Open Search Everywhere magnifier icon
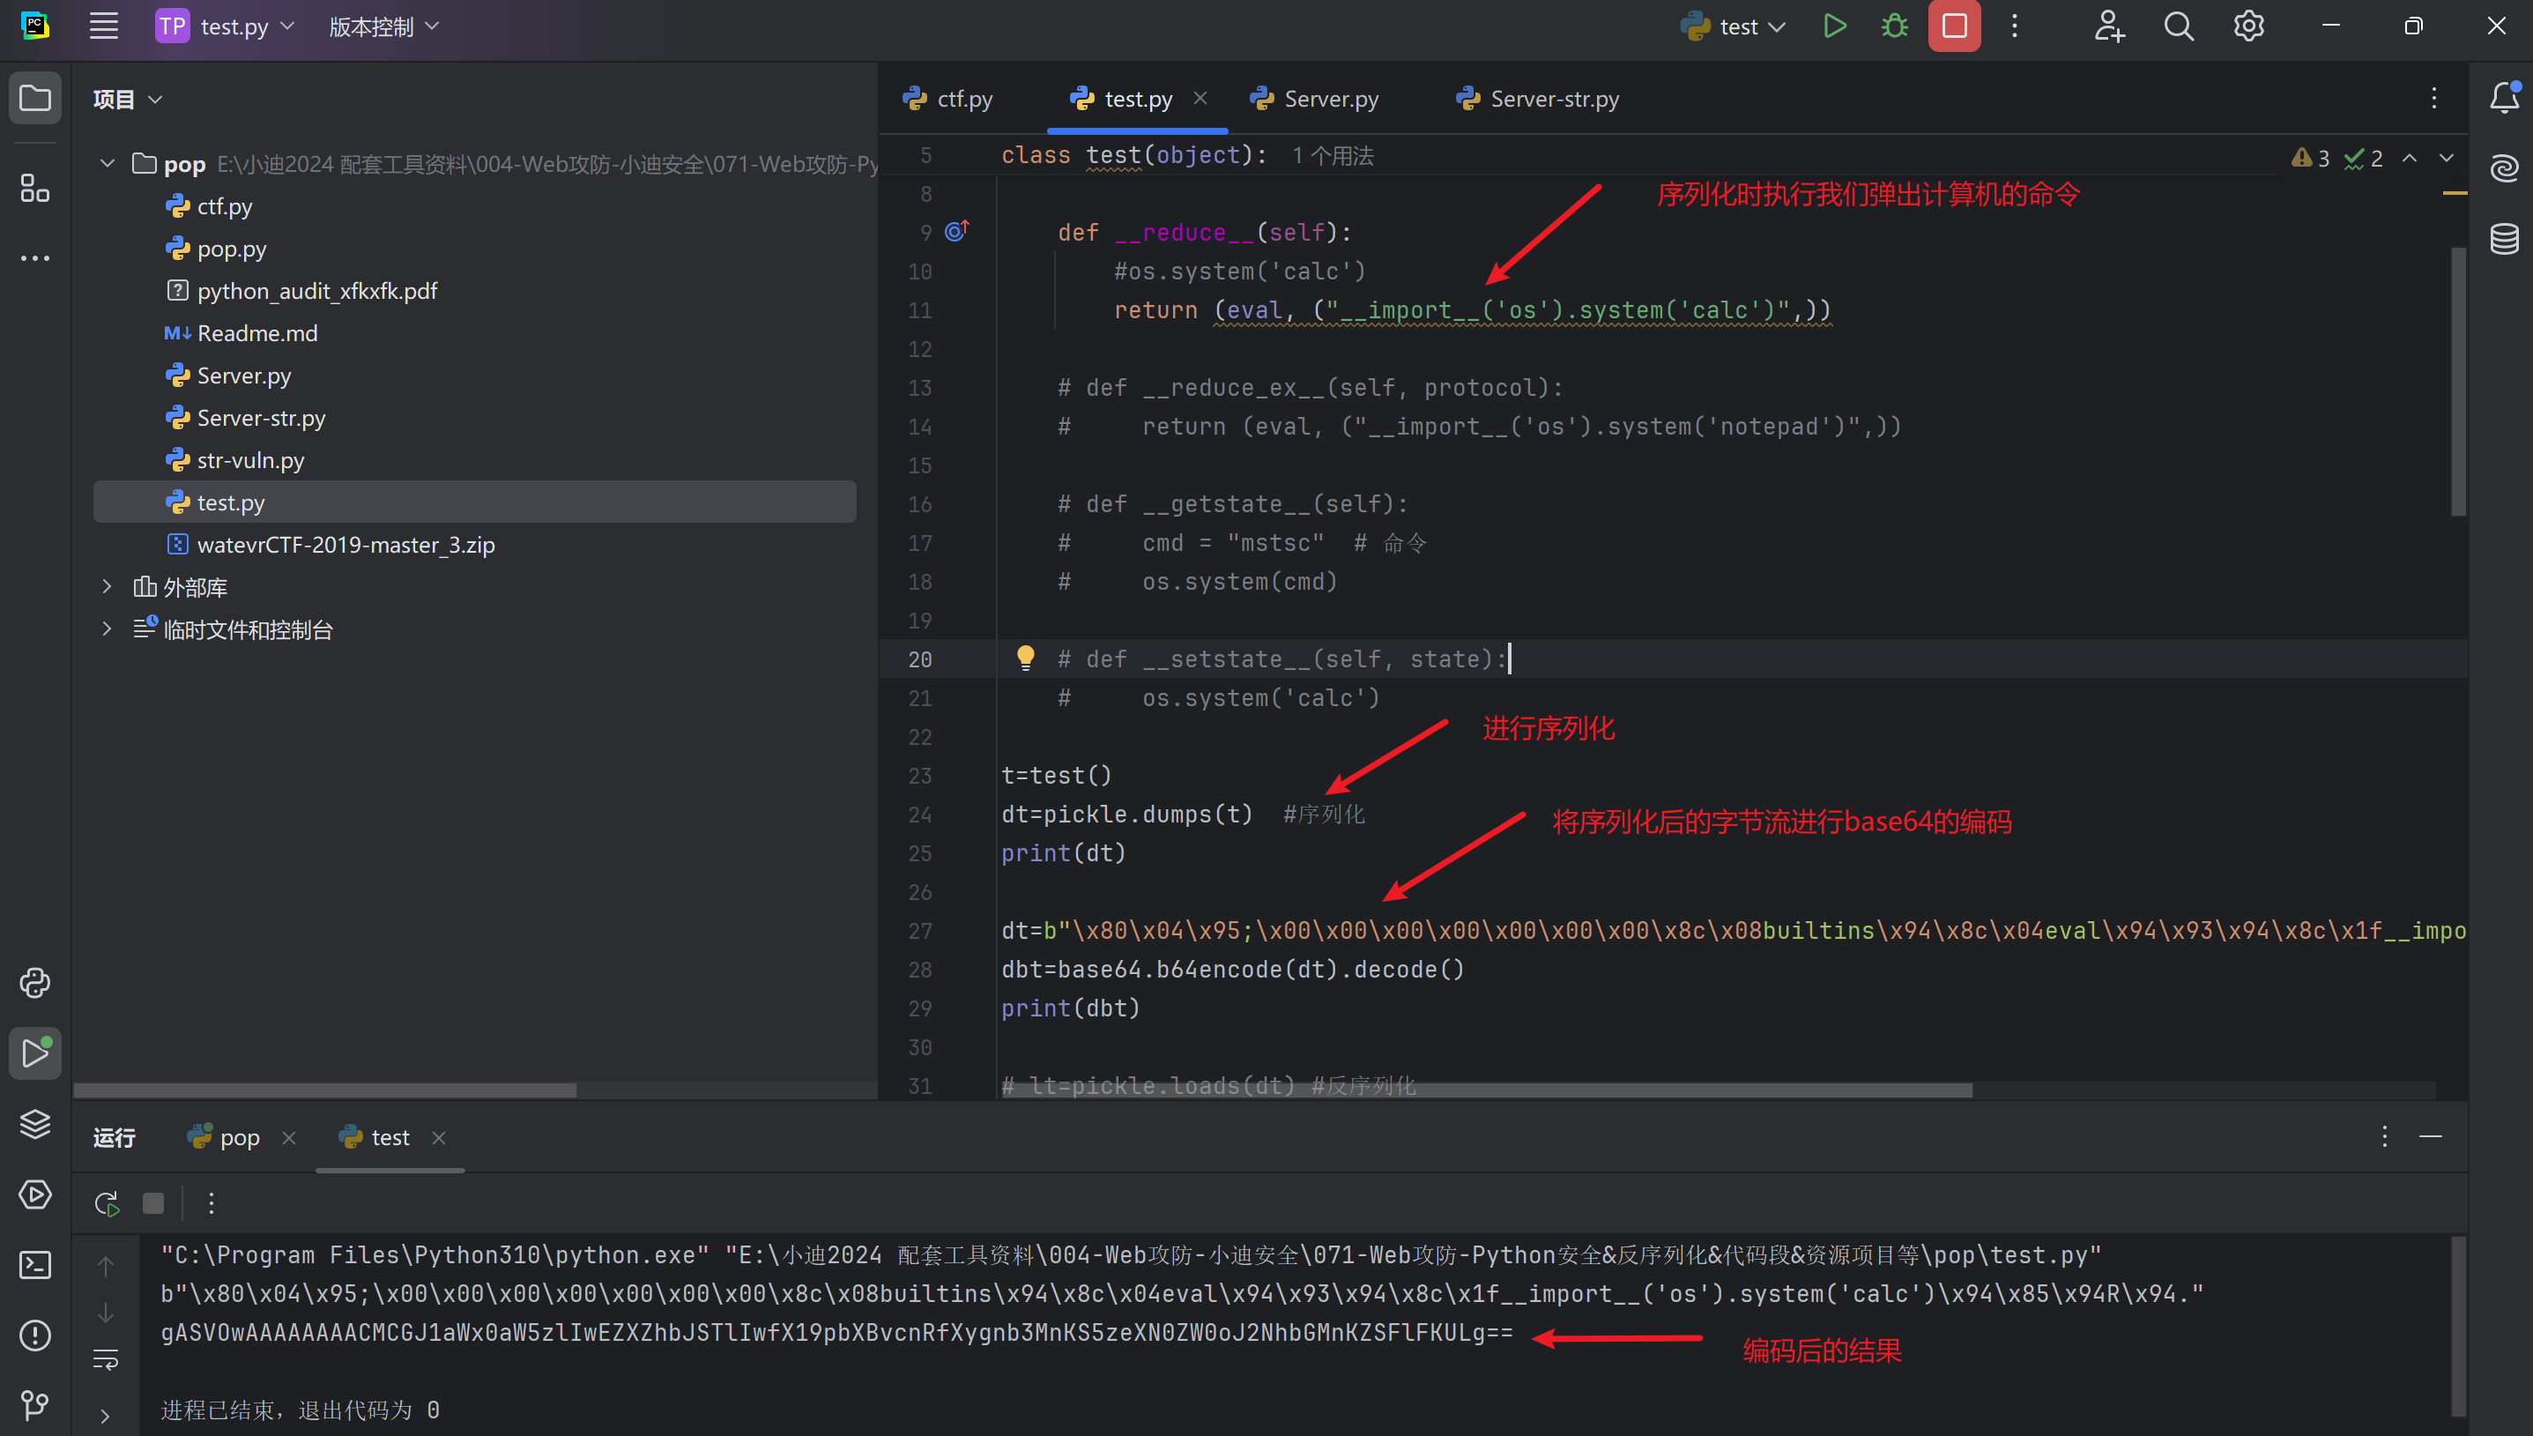 [x=2178, y=26]
